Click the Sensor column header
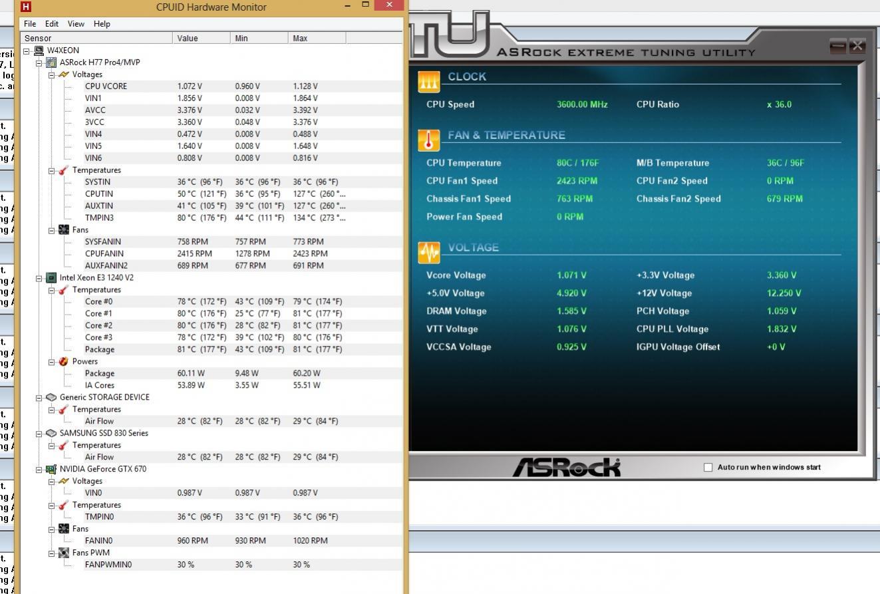 point(96,38)
